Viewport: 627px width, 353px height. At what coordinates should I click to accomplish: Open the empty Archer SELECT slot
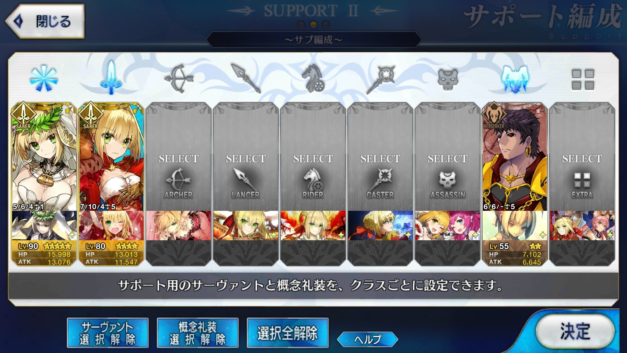[x=179, y=157]
